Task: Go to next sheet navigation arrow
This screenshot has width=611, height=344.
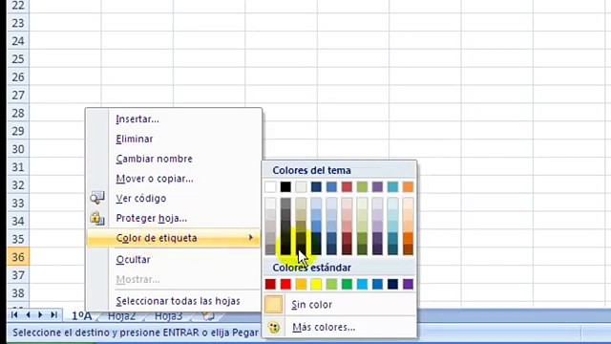Action: click(40, 314)
